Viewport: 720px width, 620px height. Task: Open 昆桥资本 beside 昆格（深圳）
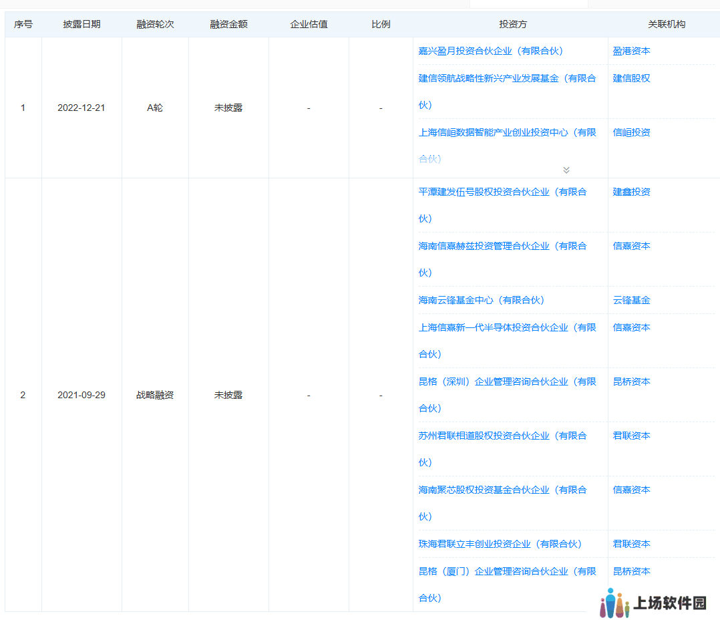coord(631,381)
